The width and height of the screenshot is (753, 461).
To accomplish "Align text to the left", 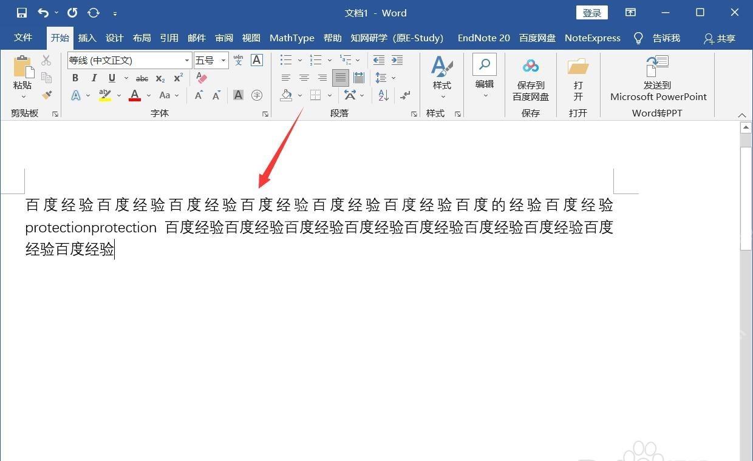I will (x=286, y=78).
